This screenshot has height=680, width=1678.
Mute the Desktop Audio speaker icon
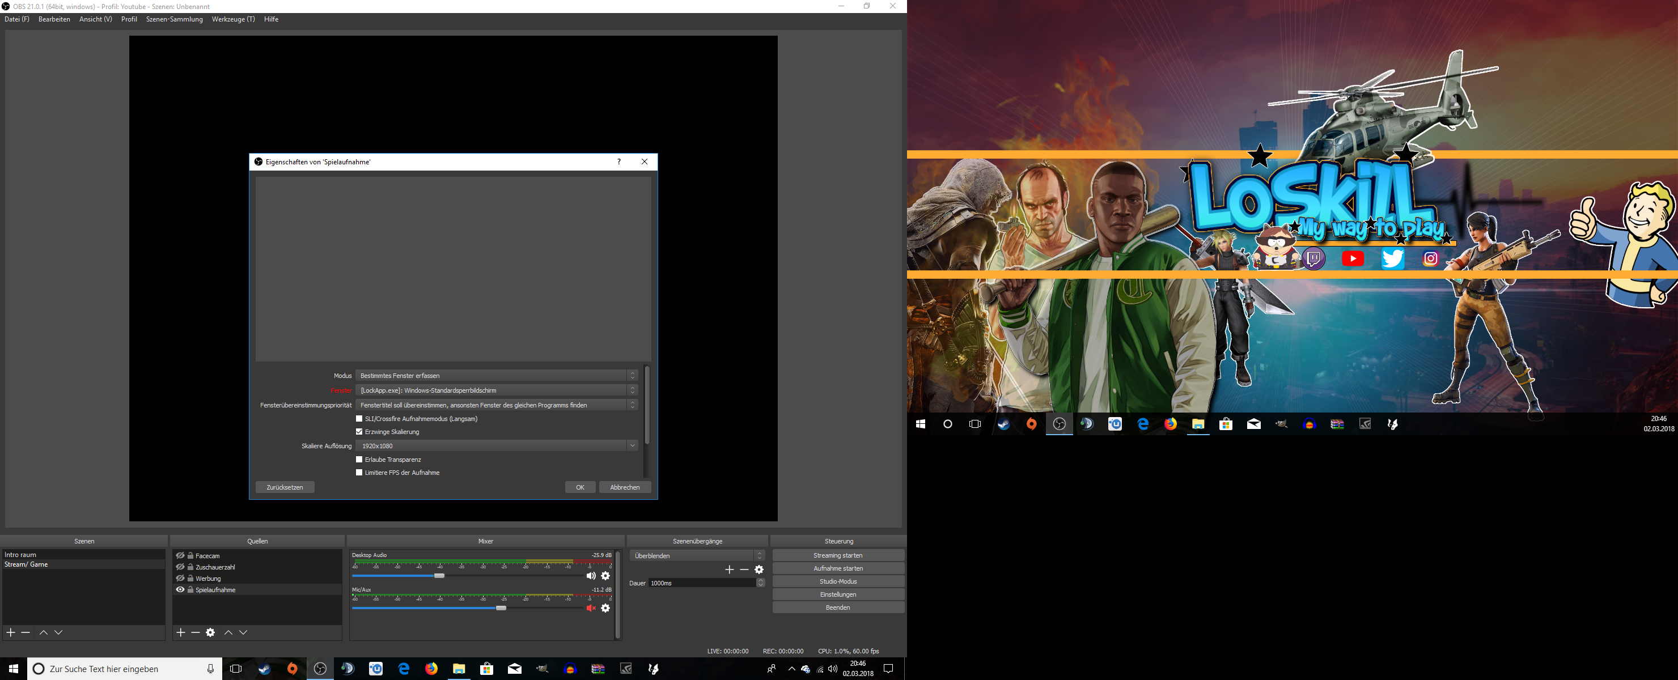(x=591, y=576)
